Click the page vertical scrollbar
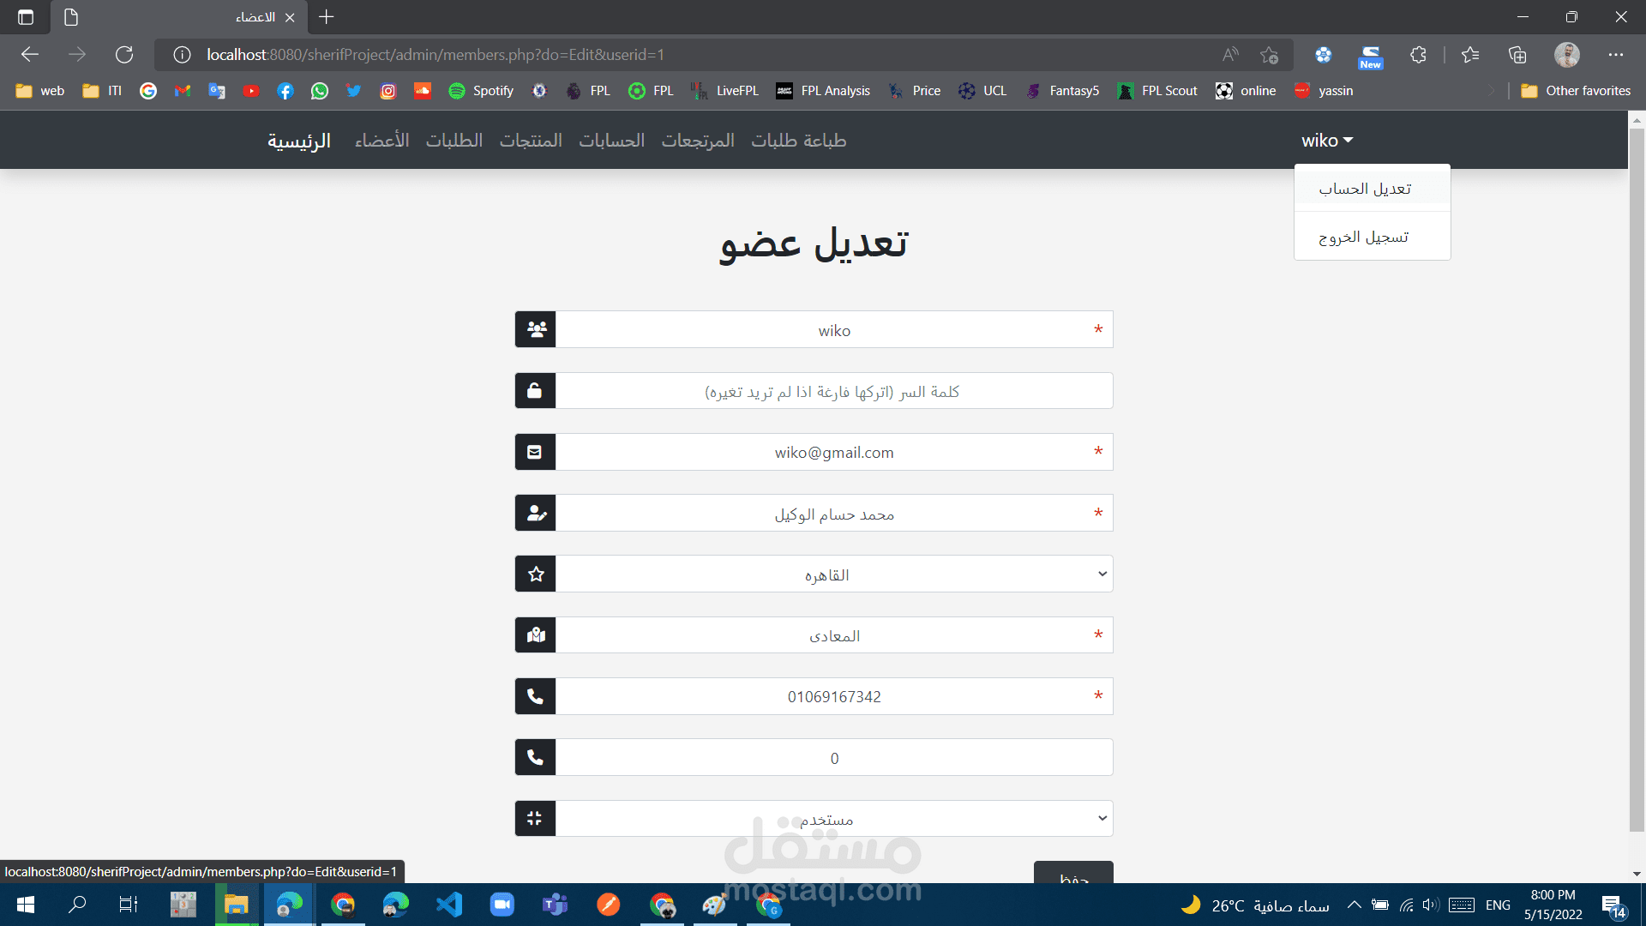Viewport: 1646px width, 926px height. coord(1637,480)
